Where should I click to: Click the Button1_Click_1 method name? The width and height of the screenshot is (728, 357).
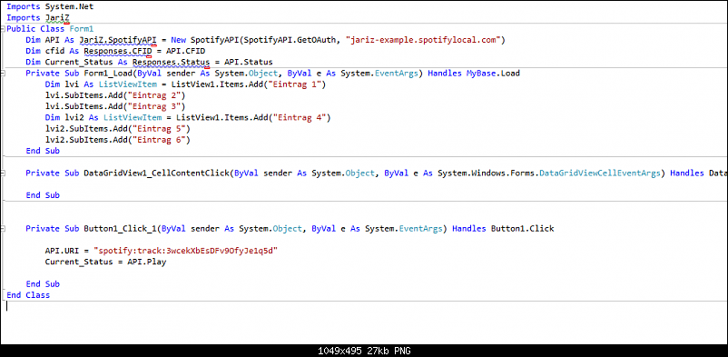121,229
